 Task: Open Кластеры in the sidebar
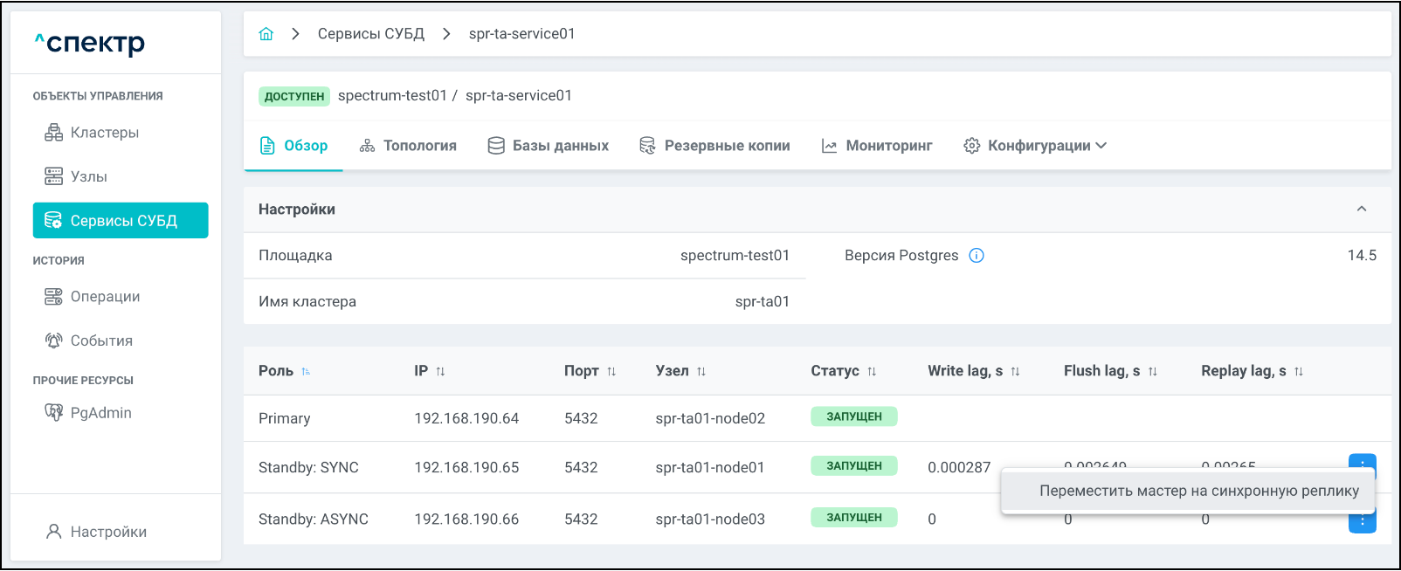click(104, 133)
